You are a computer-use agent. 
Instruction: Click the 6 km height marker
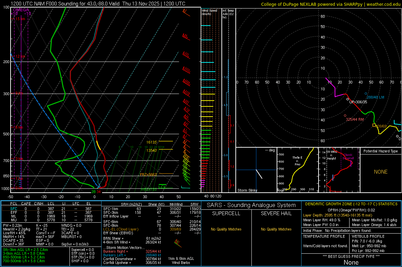click(x=19, y=127)
